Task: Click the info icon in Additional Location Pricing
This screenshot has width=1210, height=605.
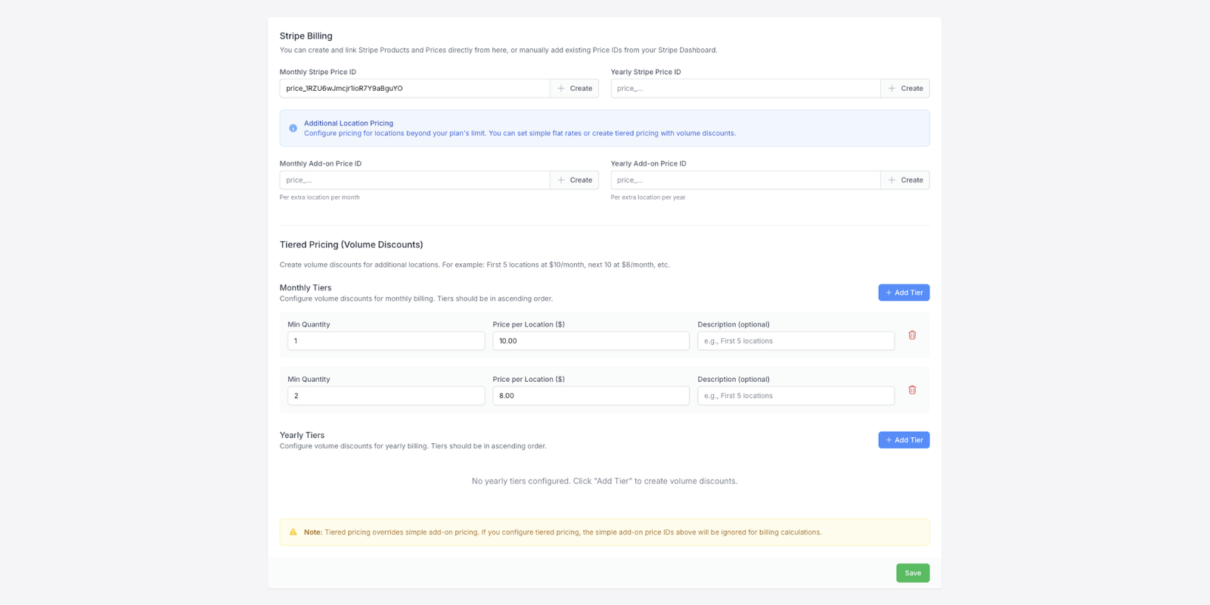Action: (x=293, y=129)
